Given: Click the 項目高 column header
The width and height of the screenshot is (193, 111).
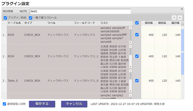Looking at the screenshot, I should pos(161,23).
